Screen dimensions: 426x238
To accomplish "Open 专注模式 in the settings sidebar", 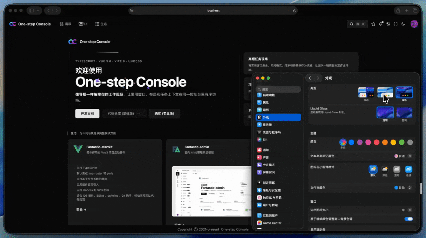I will pos(278,165).
